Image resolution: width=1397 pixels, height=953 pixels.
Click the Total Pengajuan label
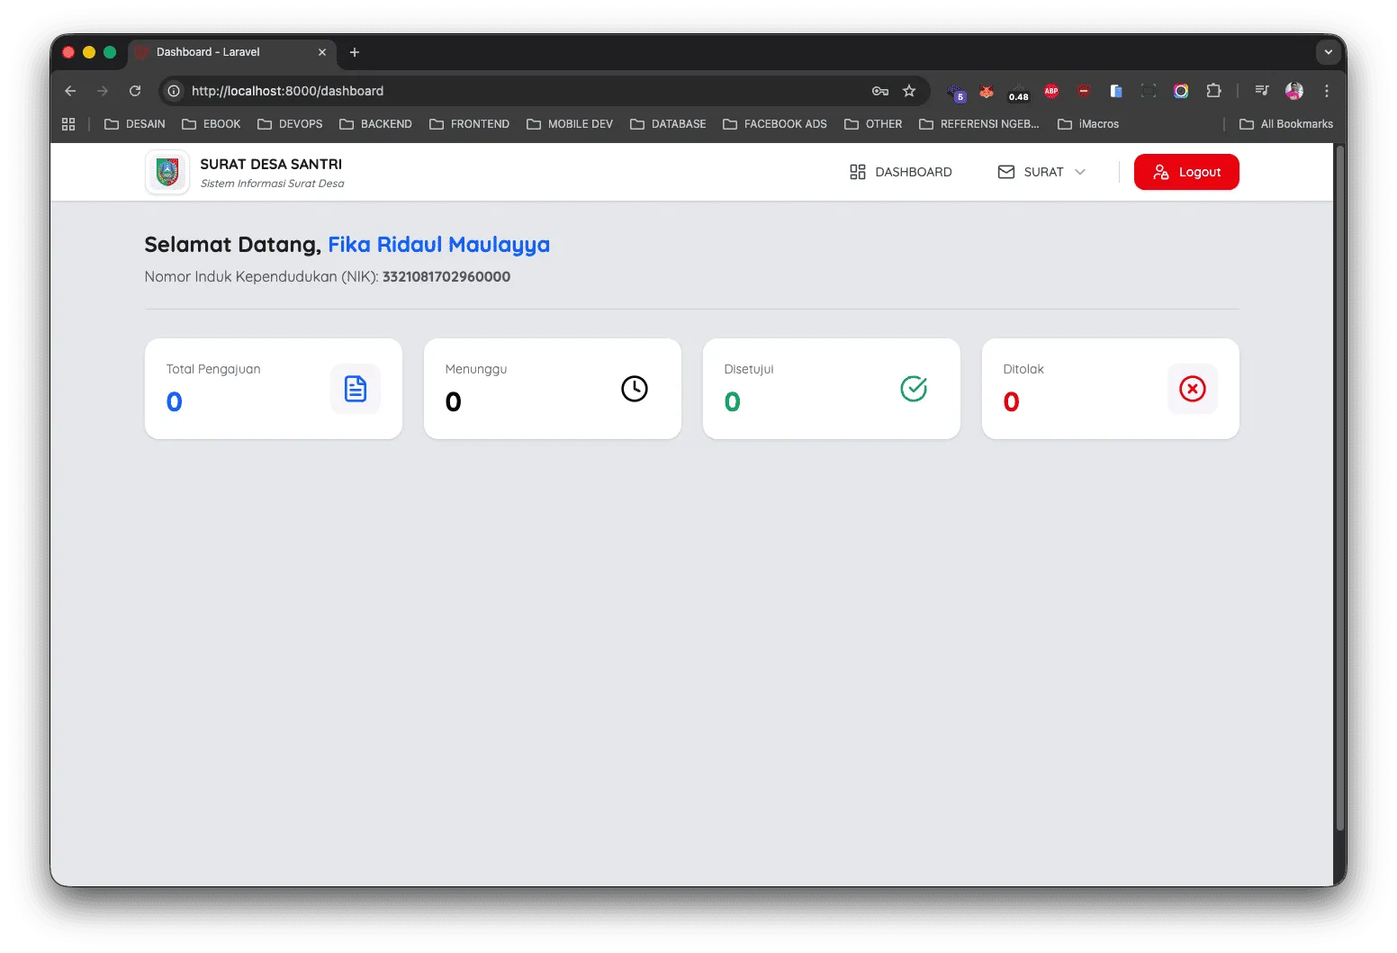(213, 369)
